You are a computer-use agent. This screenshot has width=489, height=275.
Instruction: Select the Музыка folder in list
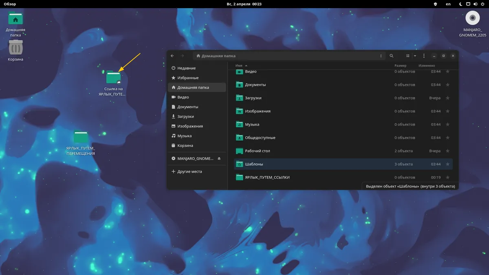[x=343, y=124]
